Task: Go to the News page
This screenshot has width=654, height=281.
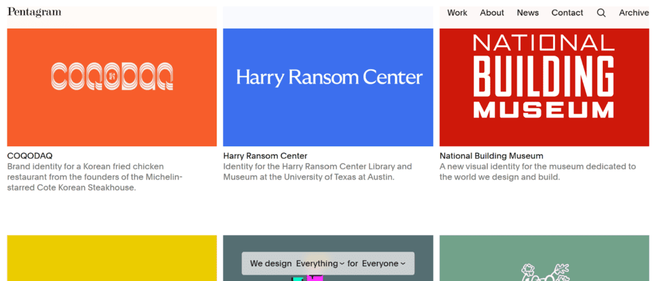Action: point(528,13)
